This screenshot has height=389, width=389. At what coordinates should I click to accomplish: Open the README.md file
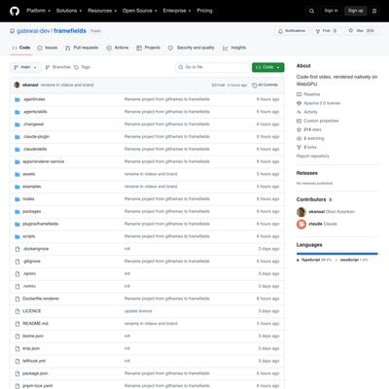click(35, 324)
